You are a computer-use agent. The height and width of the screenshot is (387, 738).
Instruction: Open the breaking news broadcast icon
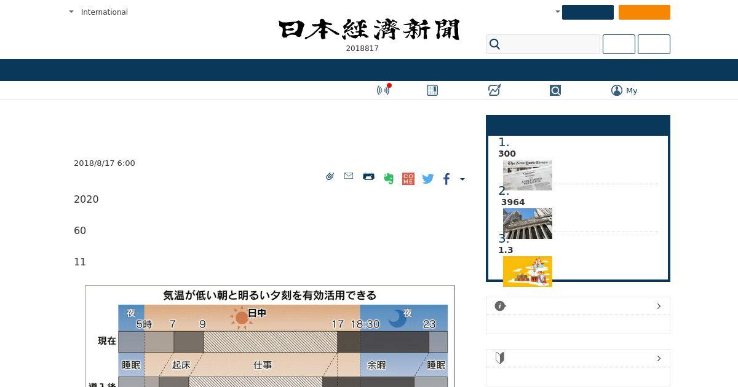click(x=383, y=90)
